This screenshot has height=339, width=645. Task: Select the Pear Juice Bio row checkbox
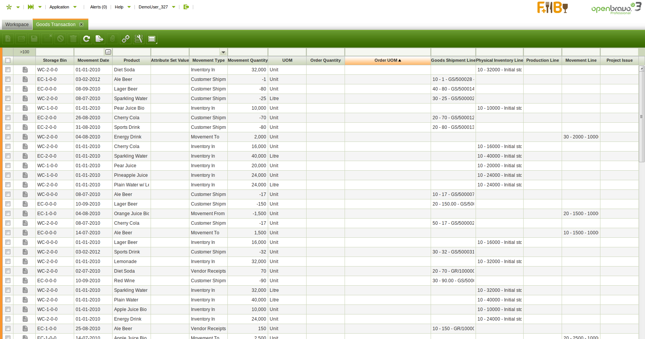(8, 108)
